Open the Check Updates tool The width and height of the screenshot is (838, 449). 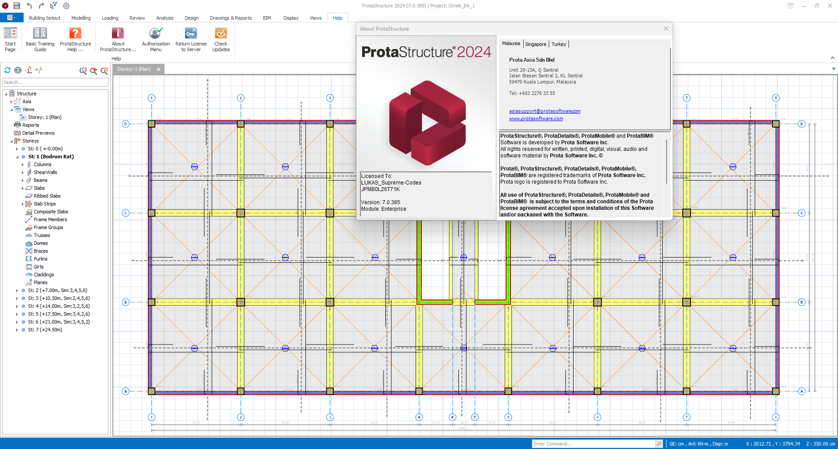point(221,38)
